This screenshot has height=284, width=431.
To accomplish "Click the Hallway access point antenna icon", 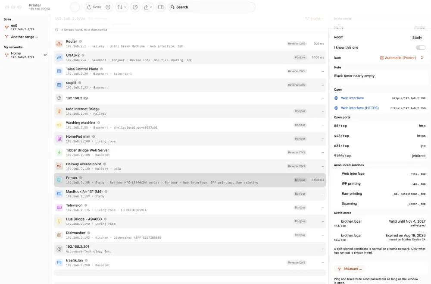I will (x=59, y=166).
